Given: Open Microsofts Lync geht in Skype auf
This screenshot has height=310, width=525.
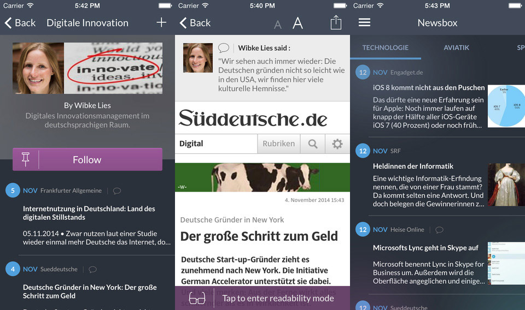Looking at the screenshot, I should tap(425, 248).
